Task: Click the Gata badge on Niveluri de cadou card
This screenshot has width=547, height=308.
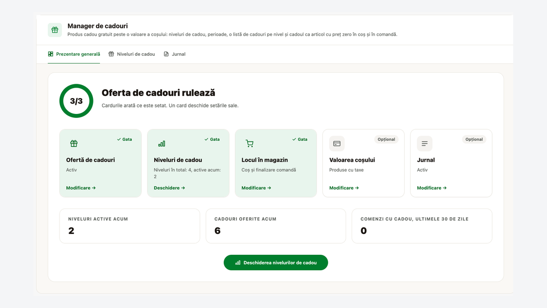Action: tap(212, 139)
